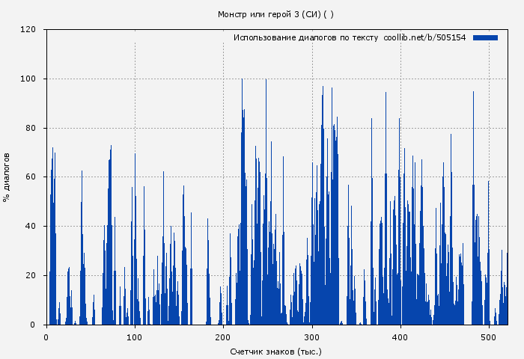Click the 300 x-axis tick label
Screen dimensions: 524x359
pos(312,337)
